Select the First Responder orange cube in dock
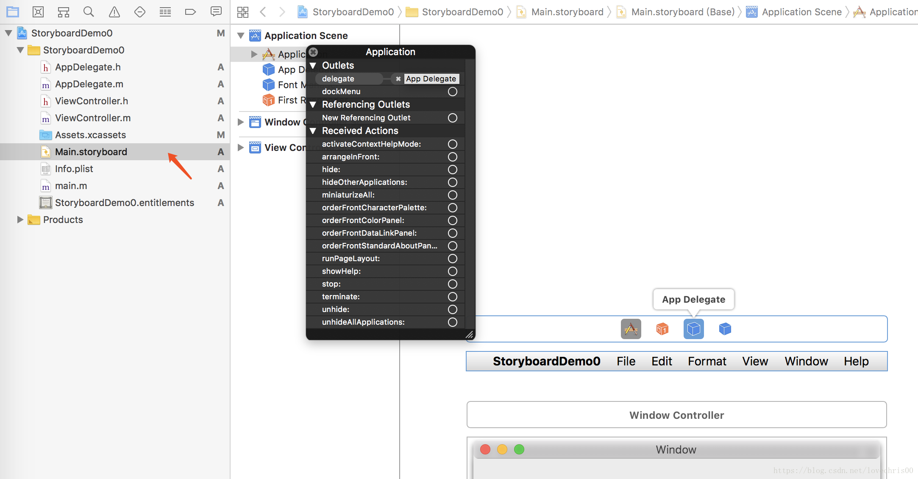The image size is (918, 479). tap(662, 329)
